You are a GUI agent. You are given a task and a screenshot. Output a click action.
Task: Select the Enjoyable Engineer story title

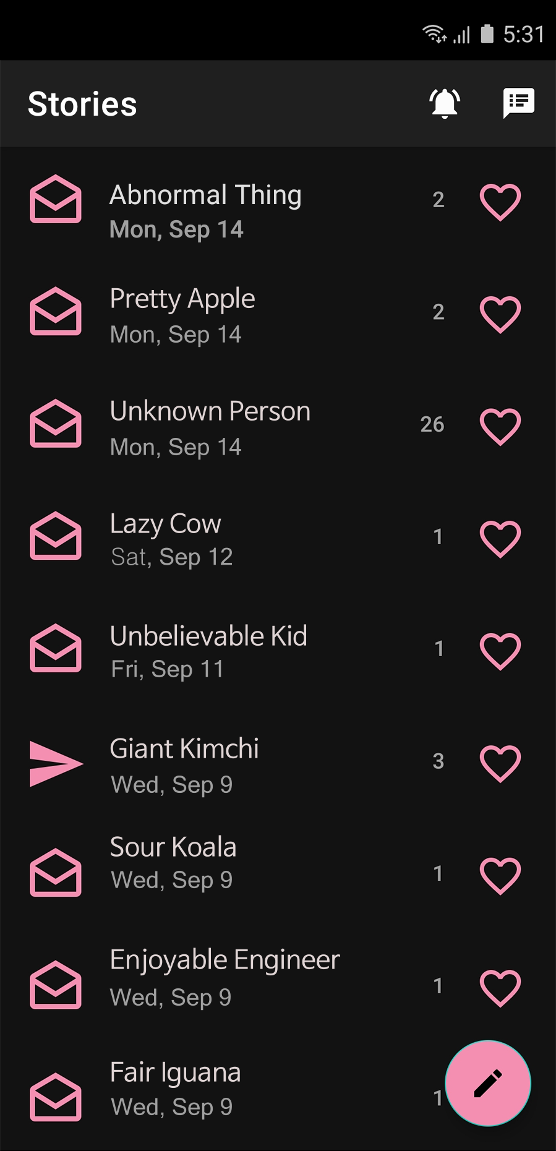click(x=225, y=961)
